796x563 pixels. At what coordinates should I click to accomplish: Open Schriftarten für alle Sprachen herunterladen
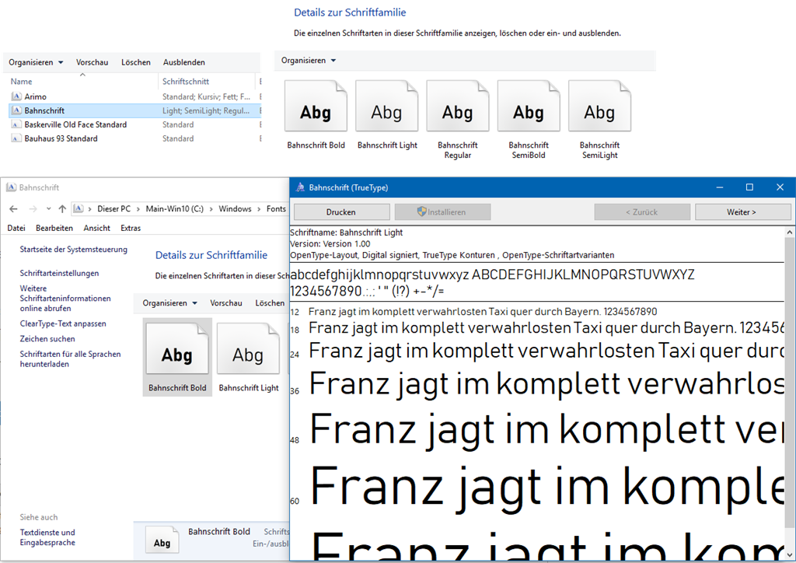[x=70, y=359]
